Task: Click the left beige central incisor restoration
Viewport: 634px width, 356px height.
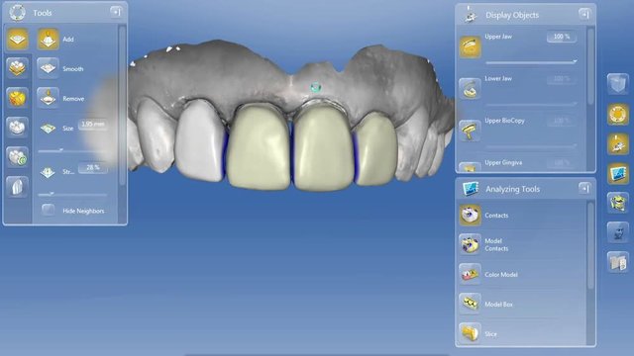Action: point(260,147)
